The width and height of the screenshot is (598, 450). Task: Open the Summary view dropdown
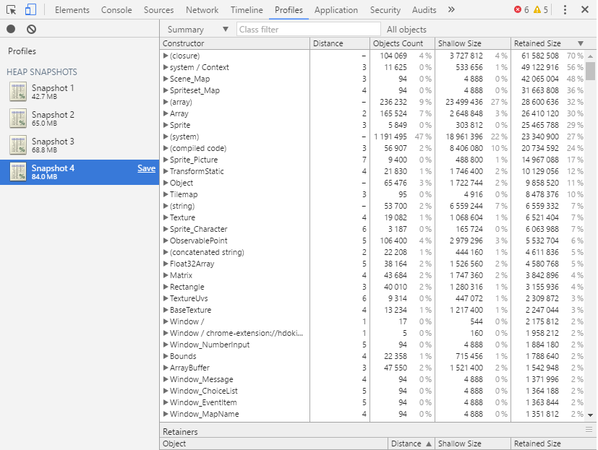click(196, 29)
